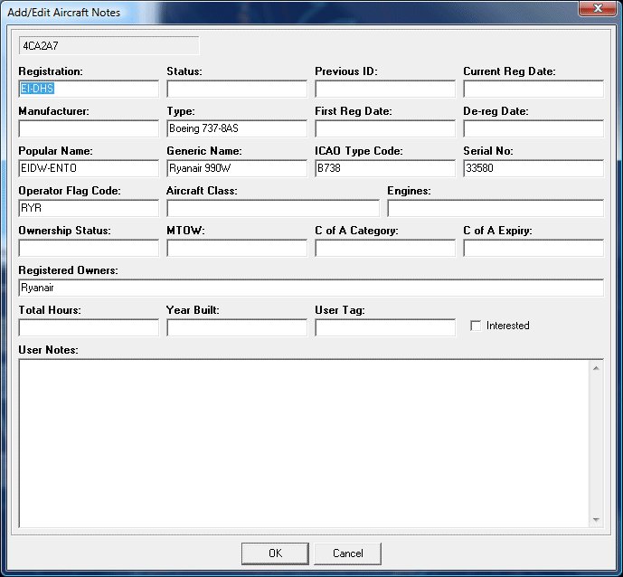Select the Previous ID field
Screen dimensions: 623x577
[385, 89]
